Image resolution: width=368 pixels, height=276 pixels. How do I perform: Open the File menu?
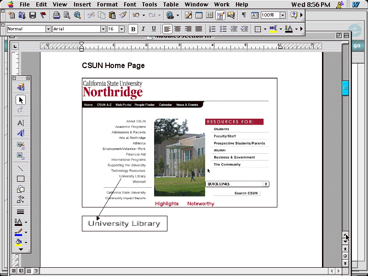25,5
